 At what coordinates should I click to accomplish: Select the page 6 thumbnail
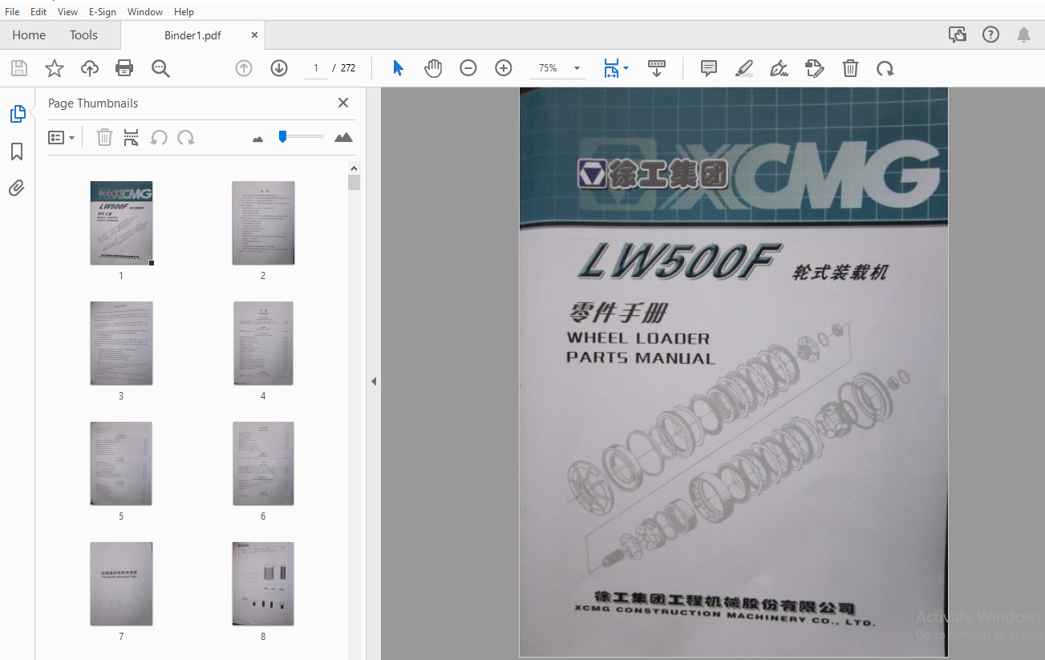[x=263, y=464]
